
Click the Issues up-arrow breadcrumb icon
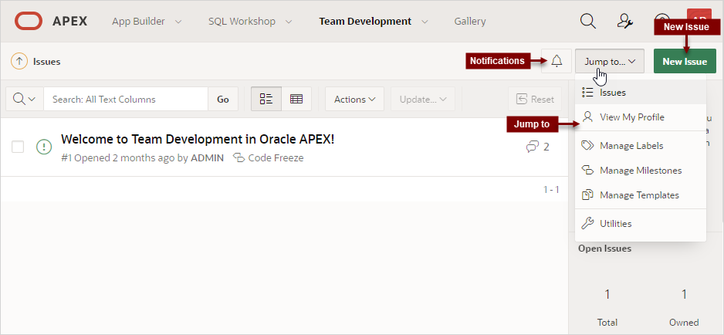[x=19, y=62]
